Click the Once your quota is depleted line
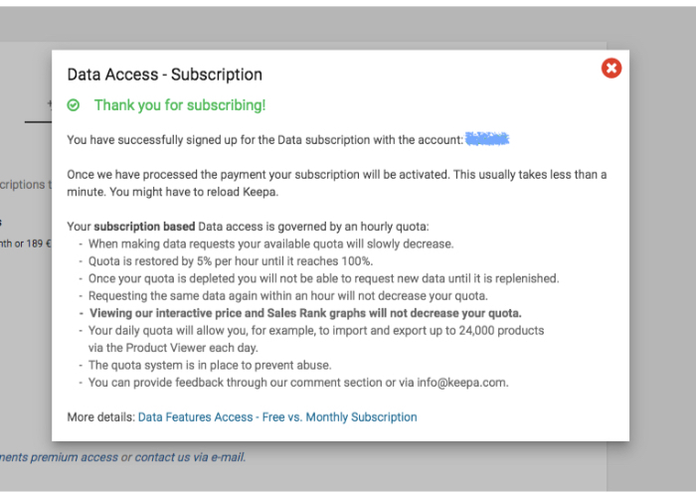The height and width of the screenshot is (497, 696). click(323, 278)
